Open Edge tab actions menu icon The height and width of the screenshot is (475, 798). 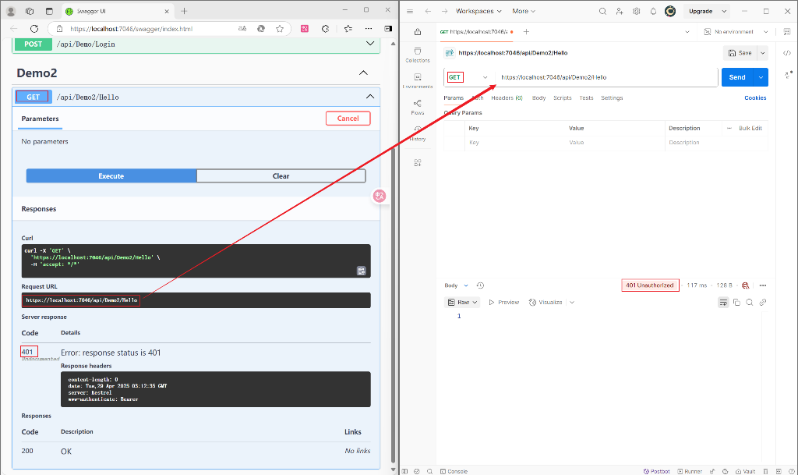pyautogui.click(x=49, y=11)
